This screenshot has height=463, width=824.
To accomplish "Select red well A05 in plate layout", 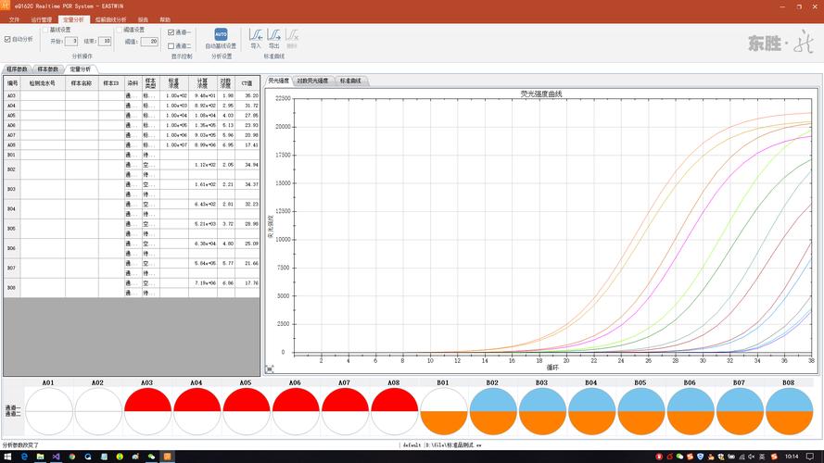I will (x=247, y=411).
